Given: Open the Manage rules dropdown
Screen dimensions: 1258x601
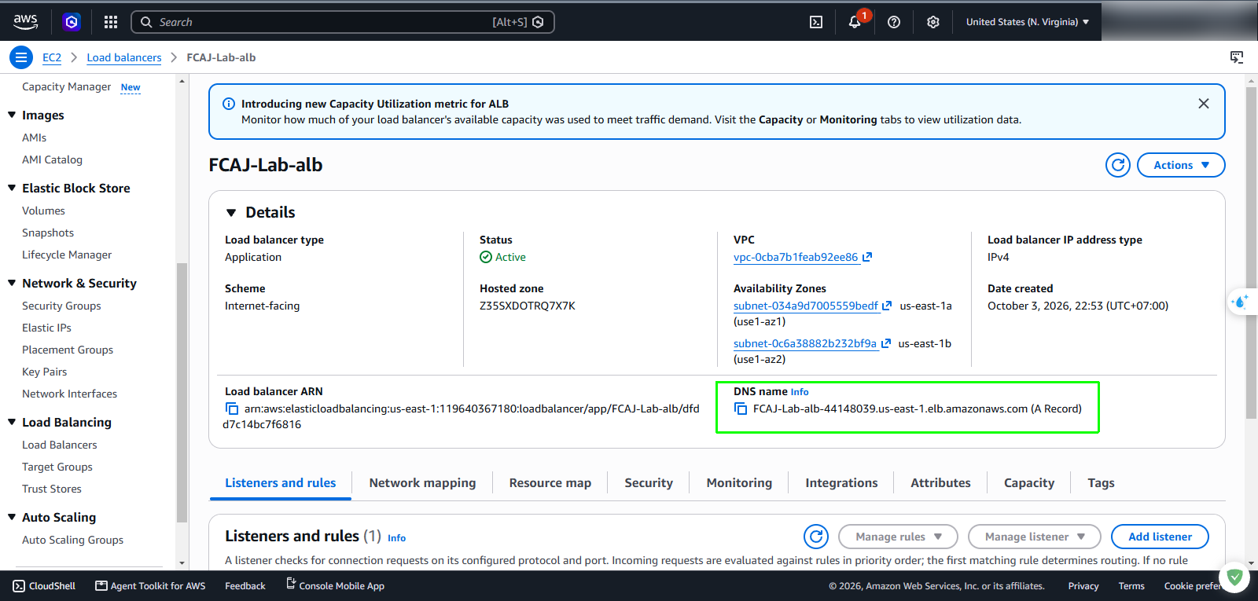Looking at the screenshot, I should 898,537.
